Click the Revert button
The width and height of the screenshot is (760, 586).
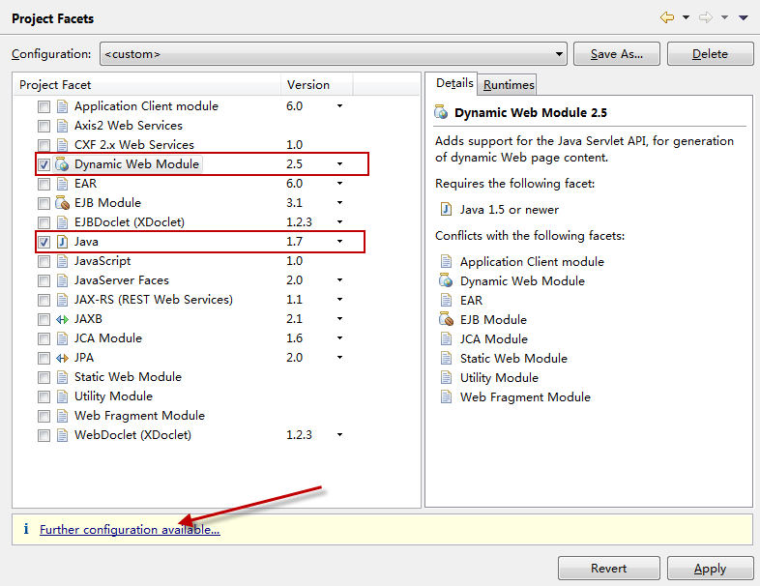[609, 568]
